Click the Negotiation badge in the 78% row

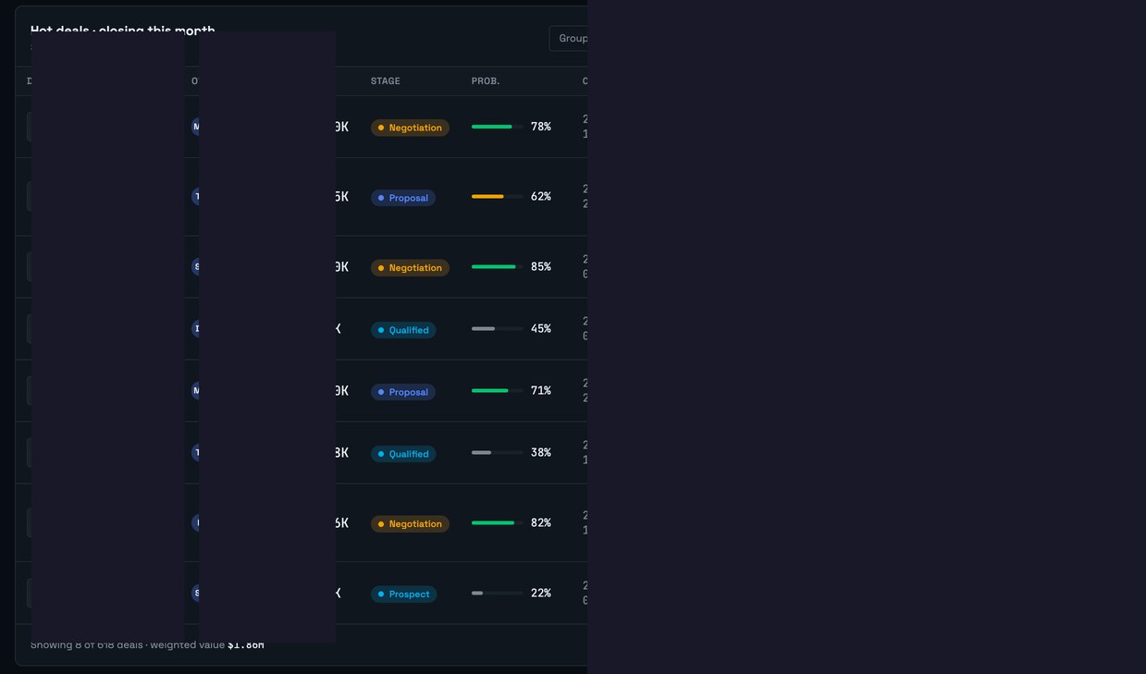coord(410,128)
